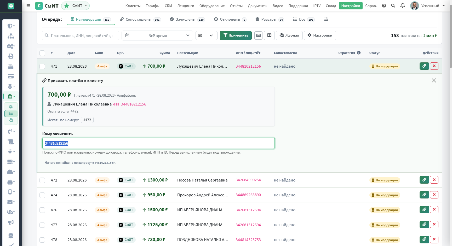Image resolution: width=452 pixels, height=246 pixels.
Task: Click megaphone icon in left sidebar
Action: (x=11, y=222)
